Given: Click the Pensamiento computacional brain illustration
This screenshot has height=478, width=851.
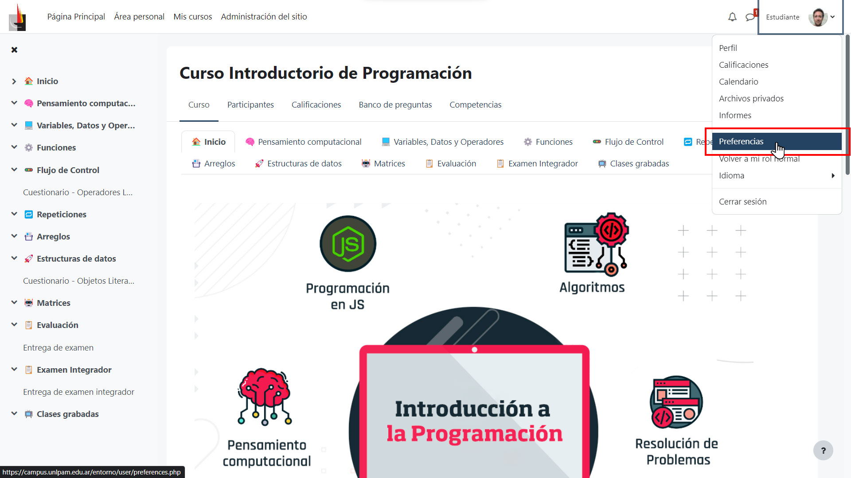Looking at the screenshot, I should [265, 397].
